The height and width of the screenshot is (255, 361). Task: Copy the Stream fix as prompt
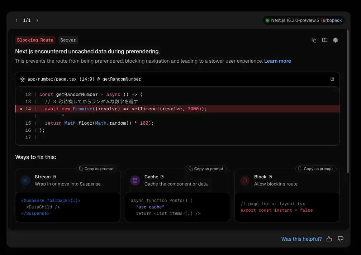click(x=96, y=169)
